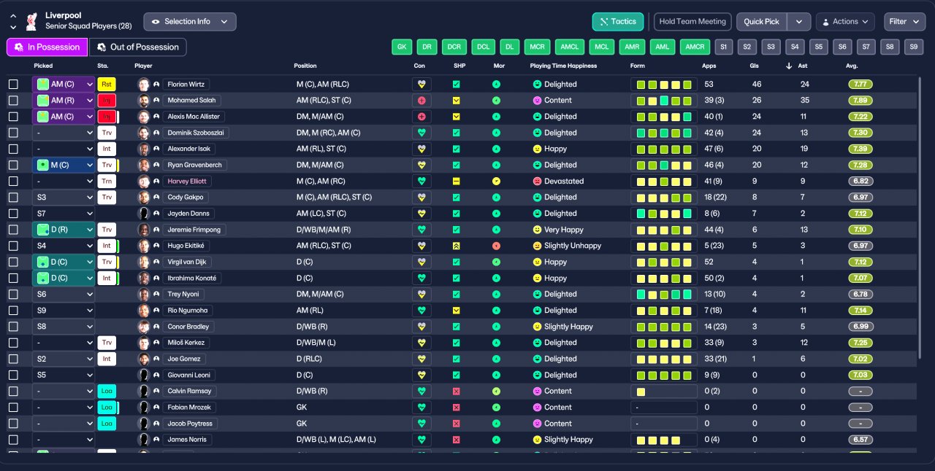Open Florian Wirtz face portrait

click(144, 85)
